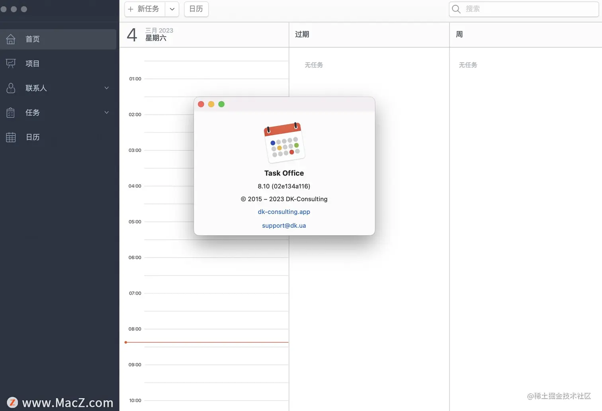The height and width of the screenshot is (411, 602).
Task: Click the 04:00 time slot label
Action: point(135,186)
